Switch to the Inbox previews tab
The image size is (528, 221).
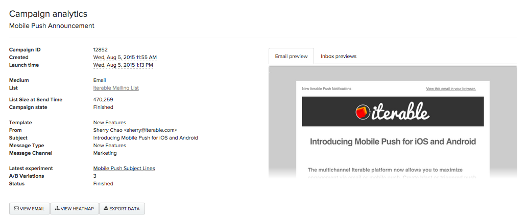339,56
